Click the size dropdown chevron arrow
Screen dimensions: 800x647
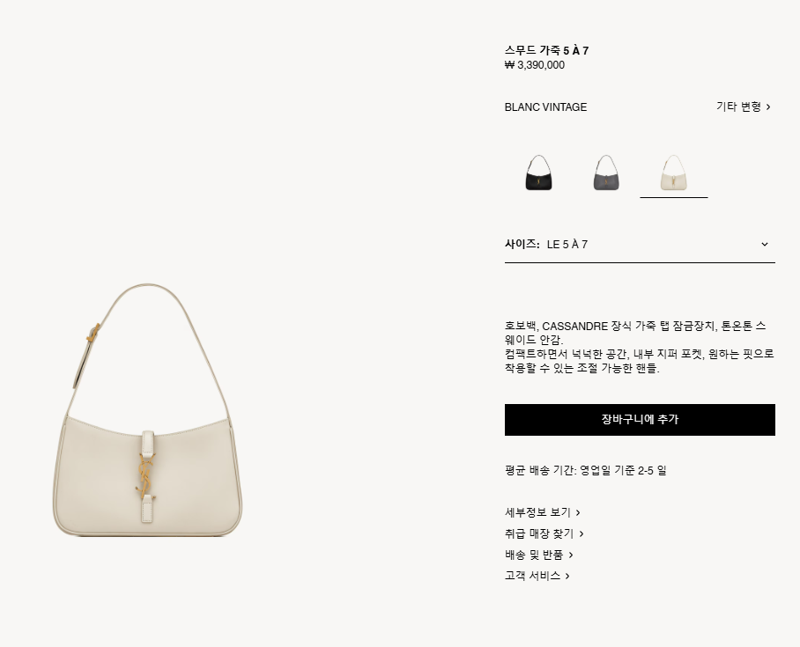tap(764, 244)
